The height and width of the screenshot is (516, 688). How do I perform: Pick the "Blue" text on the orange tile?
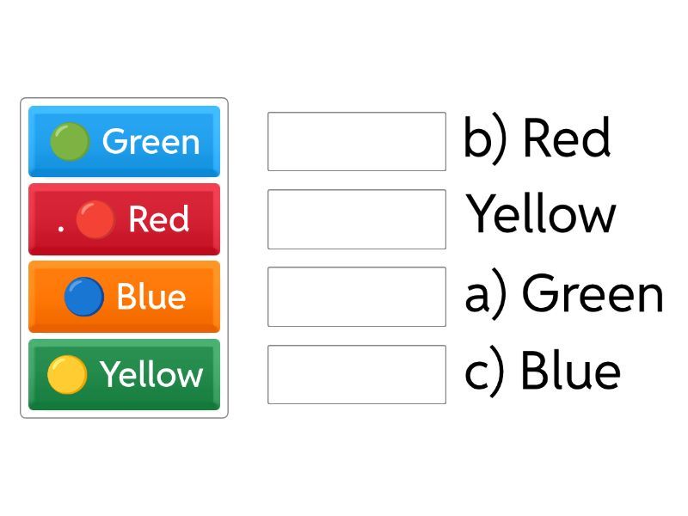tap(150, 298)
